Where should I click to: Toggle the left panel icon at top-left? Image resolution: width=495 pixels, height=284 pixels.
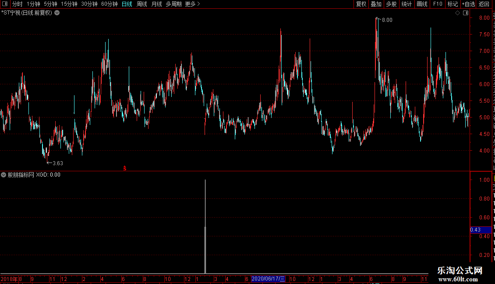click(5, 4)
